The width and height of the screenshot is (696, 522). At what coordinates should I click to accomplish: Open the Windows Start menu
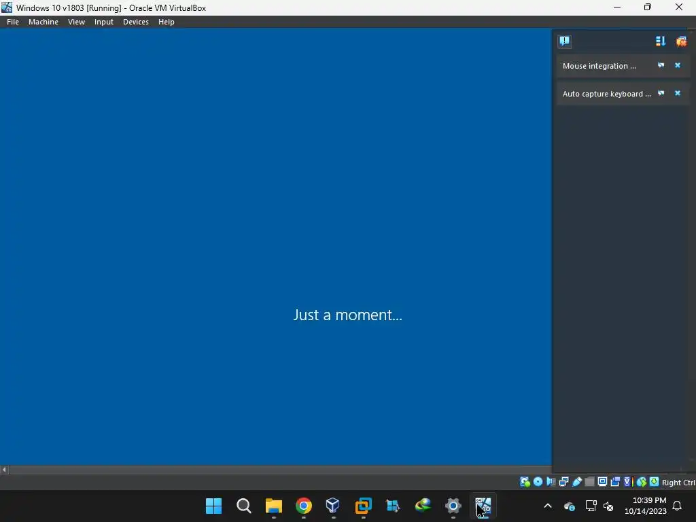click(213, 506)
